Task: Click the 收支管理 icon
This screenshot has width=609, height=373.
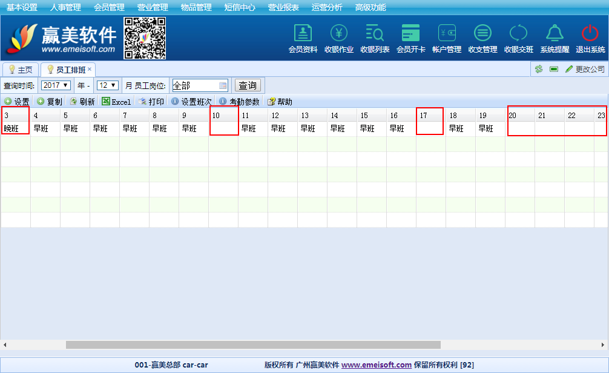Action: pos(482,34)
